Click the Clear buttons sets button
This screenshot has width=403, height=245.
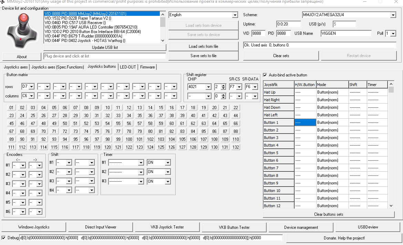pyautogui.click(x=329, y=214)
